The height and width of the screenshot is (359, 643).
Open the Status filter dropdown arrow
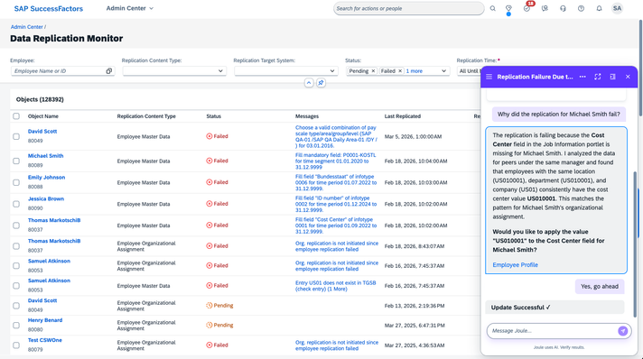point(443,71)
